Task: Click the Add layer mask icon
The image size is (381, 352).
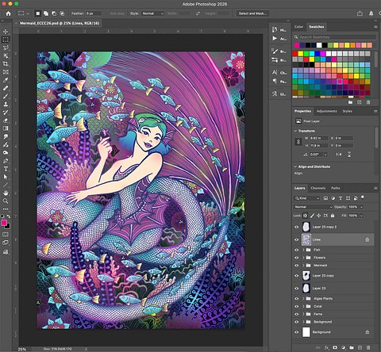Action: pyautogui.click(x=335, y=347)
